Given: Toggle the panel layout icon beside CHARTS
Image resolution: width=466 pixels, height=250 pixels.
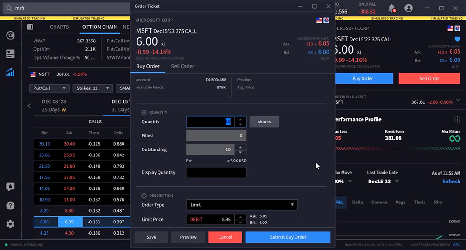Looking at the screenshot, I should (x=30, y=27).
